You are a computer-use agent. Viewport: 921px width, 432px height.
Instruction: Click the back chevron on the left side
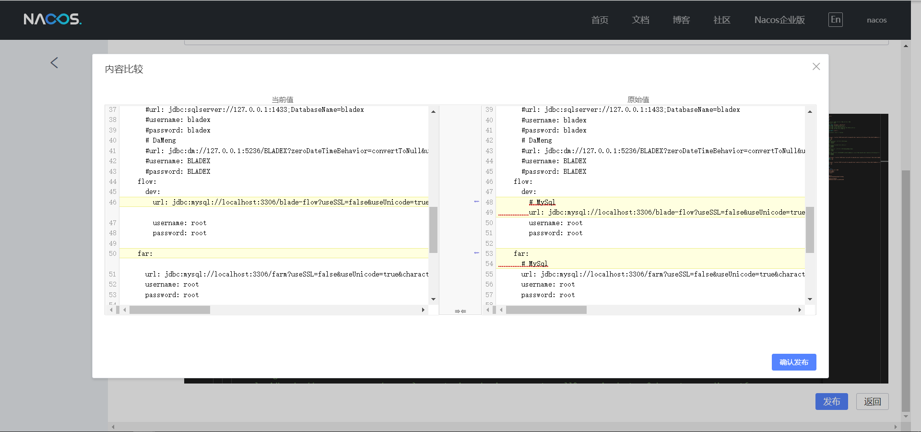54,62
